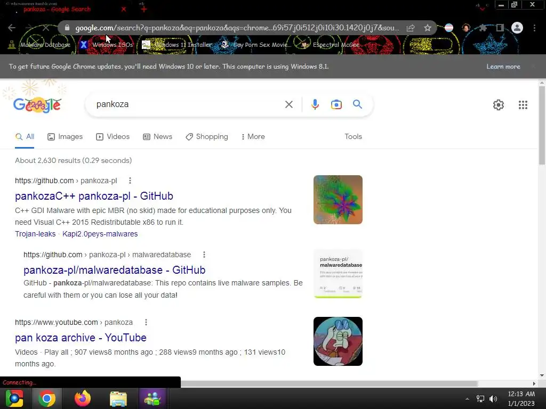The width and height of the screenshot is (546, 409).
Task: Open Google search settings gear
Action: pos(499,105)
